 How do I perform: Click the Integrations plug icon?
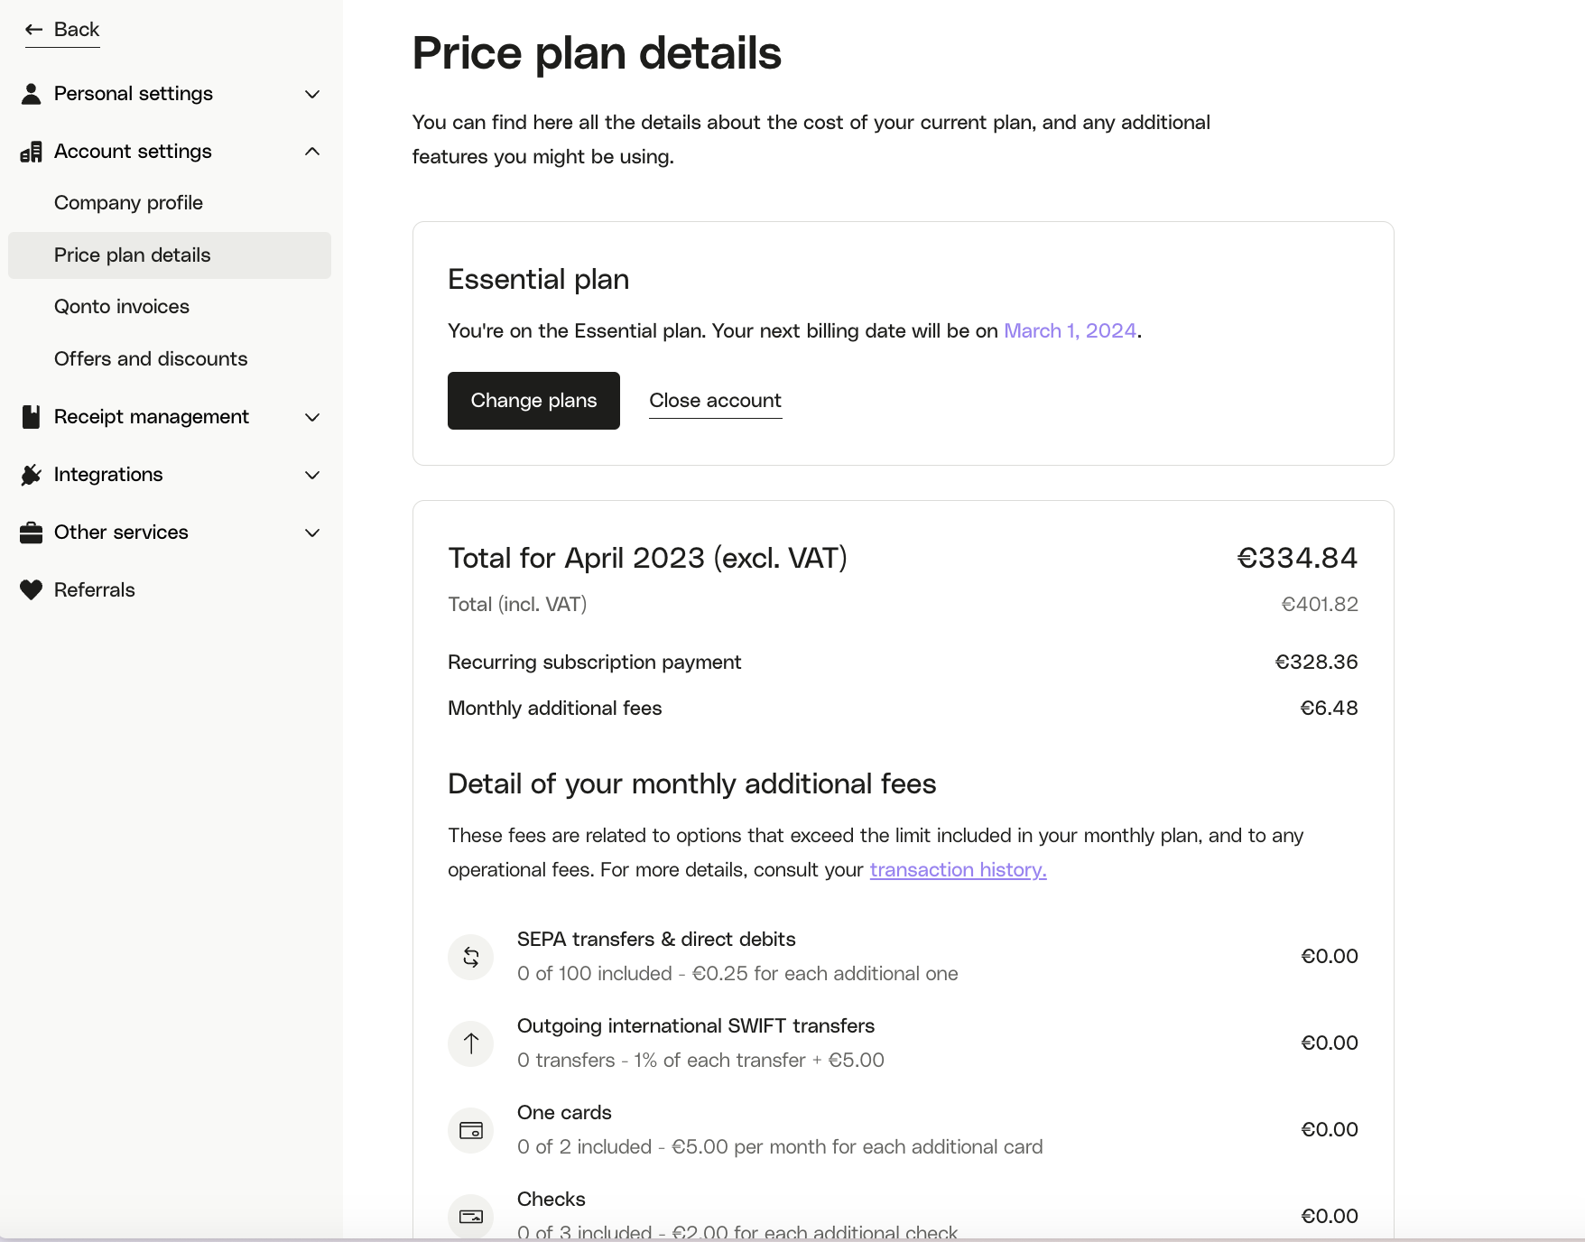point(31,475)
